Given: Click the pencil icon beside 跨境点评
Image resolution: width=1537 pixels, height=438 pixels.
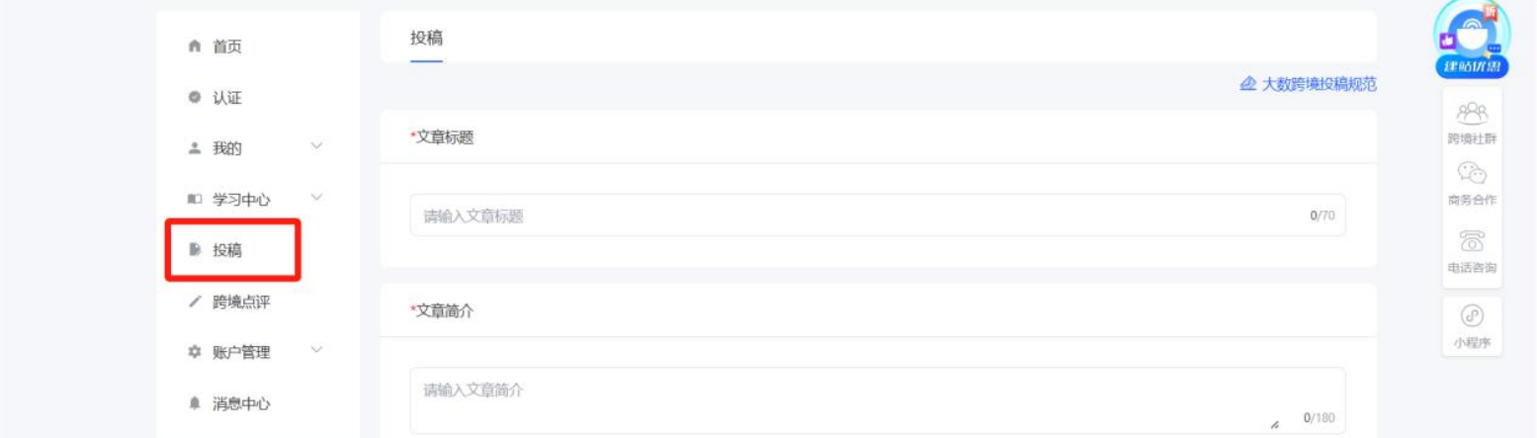Looking at the screenshot, I should (x=194, y=302).
